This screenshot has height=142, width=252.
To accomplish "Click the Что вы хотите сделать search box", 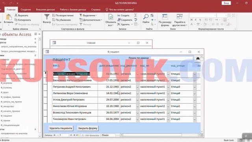I will [120, 9].
